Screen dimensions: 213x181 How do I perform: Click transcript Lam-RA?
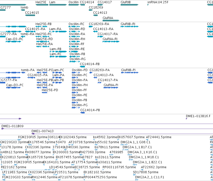58,32
